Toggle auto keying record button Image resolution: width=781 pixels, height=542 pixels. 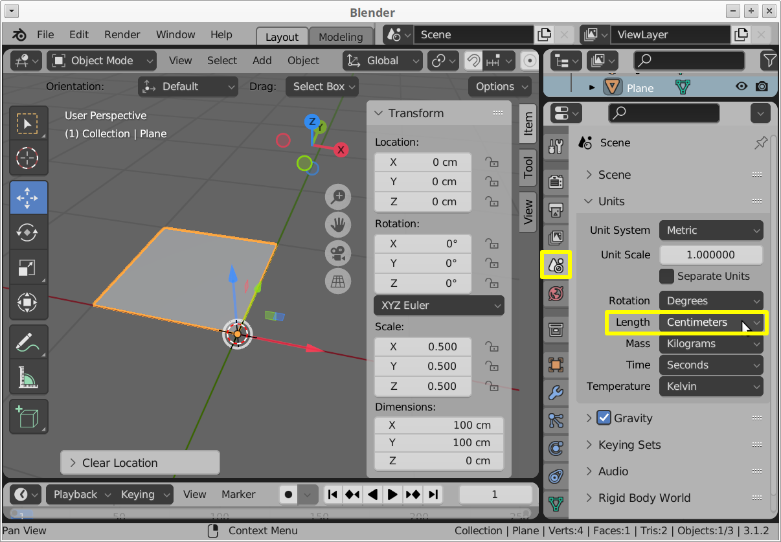(288, 494)
